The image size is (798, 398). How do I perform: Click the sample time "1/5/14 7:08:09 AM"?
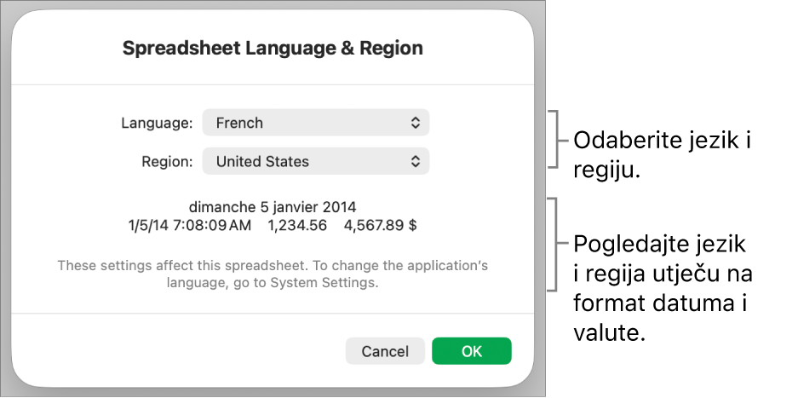click(190, 226)
